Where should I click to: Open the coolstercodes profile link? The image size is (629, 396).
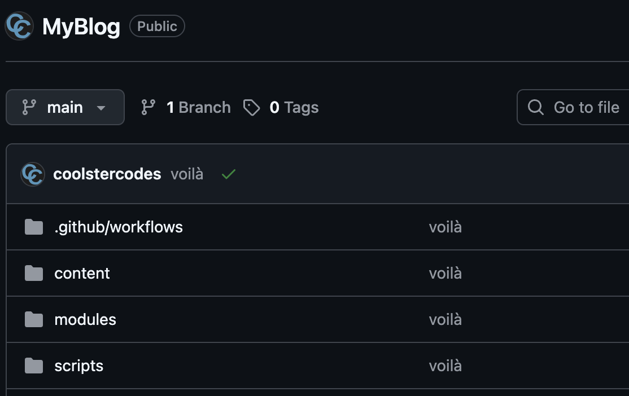coord(107,174)
